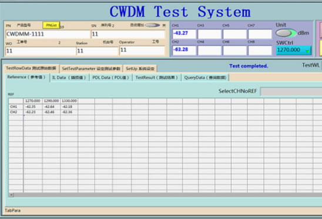Click the empty CH7 reading box
322x219 pixels.
pos(260,34)
